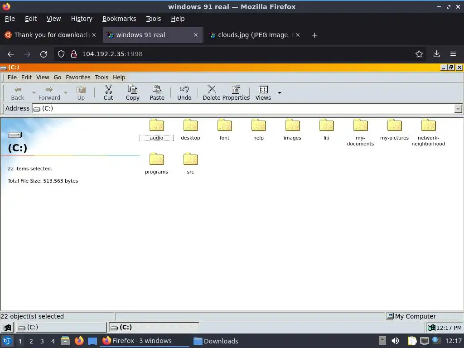464x348 pixels.
Task: Open the explorer Edit menu
Action: tap(26, 77)
